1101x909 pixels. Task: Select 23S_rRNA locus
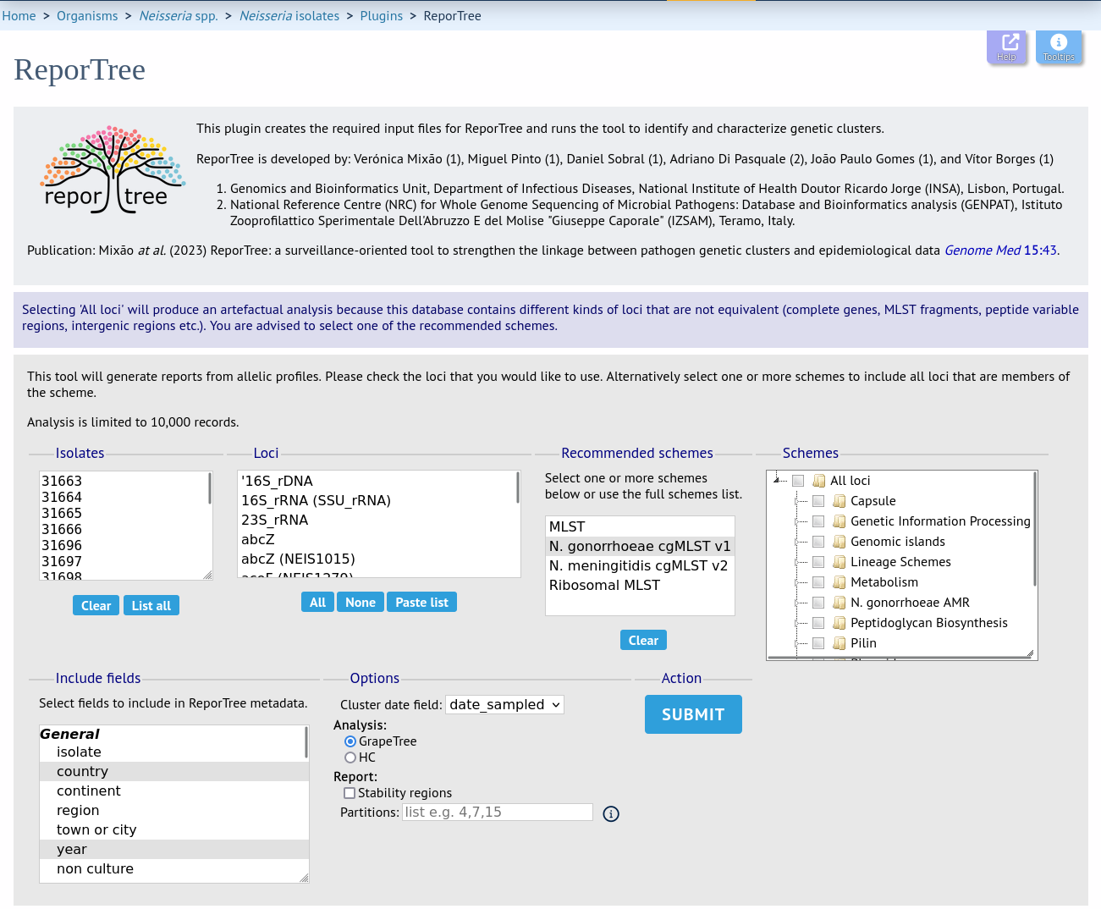[x=377, y=520]
